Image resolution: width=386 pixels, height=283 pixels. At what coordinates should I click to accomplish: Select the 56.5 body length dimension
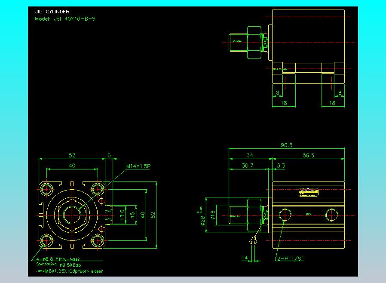[308, 156]
